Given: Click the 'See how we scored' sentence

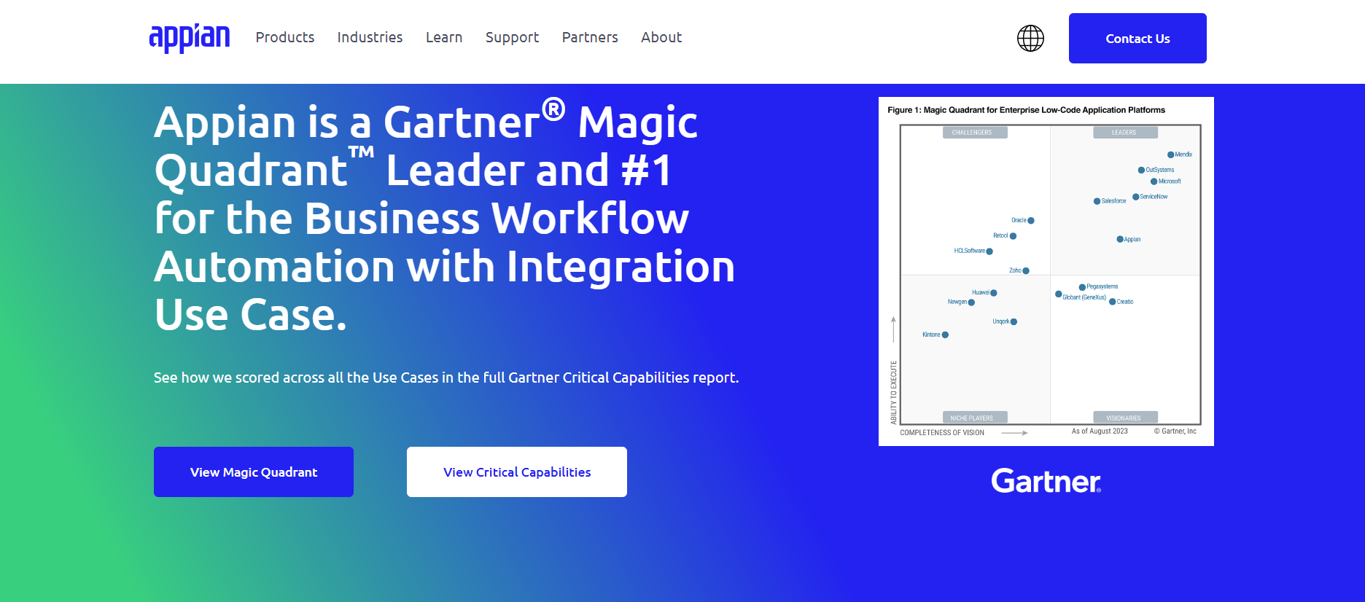Looking at the screenshot, I should point(446,378).
